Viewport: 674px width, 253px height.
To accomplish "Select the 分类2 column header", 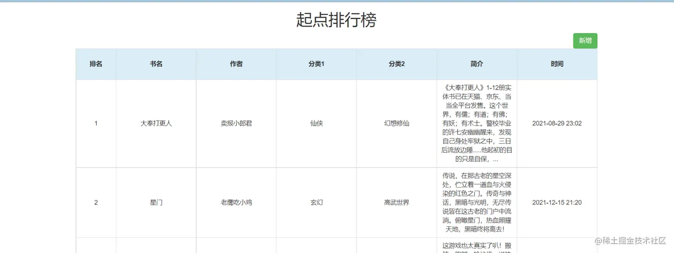I will point(397,64).
